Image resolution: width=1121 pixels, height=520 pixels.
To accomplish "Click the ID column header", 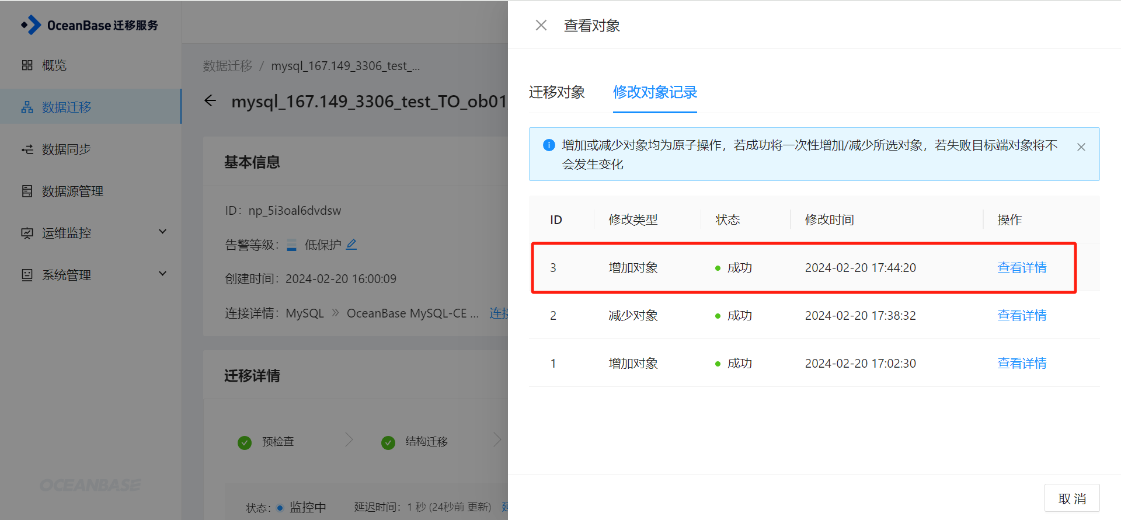I will tap(556, 220).
